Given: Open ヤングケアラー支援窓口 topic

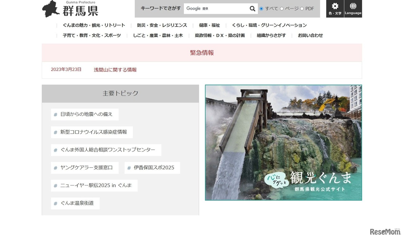Looking at the screenshot, I should [x=85, y=168].
